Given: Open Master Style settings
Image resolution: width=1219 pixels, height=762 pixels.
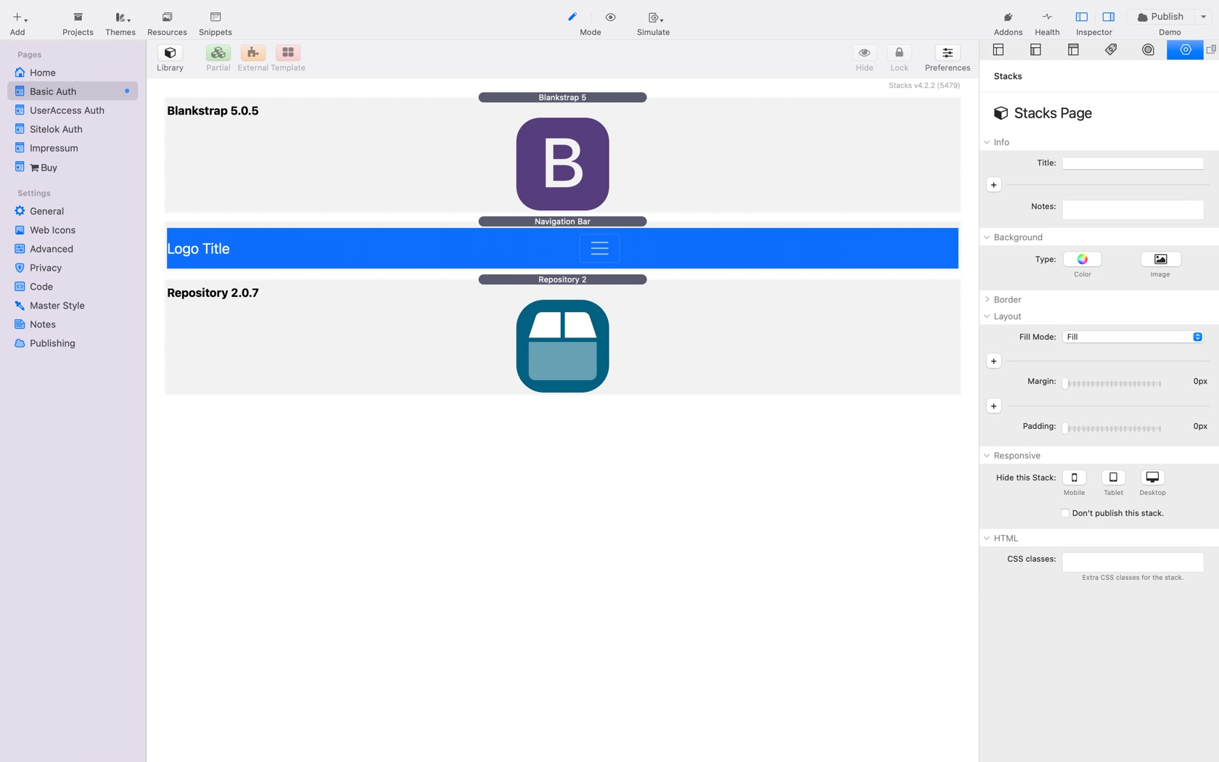Looking at the screenshot, I should point(73,306).
